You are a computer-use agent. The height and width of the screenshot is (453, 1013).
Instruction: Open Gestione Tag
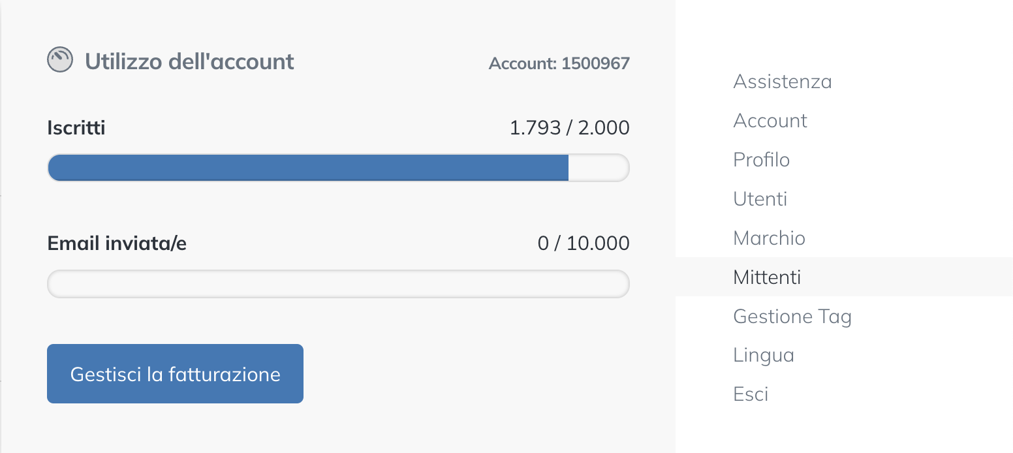pyautogui.click(x=792, y=317)
